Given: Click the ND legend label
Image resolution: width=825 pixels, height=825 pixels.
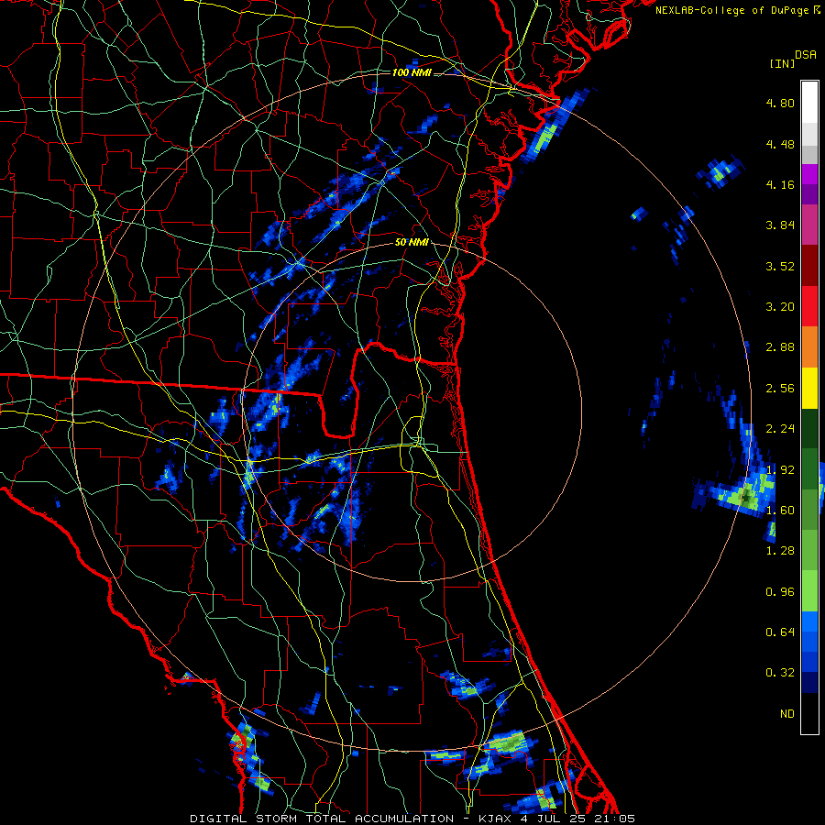Looking at the screenshot, I should pos(787,714).
